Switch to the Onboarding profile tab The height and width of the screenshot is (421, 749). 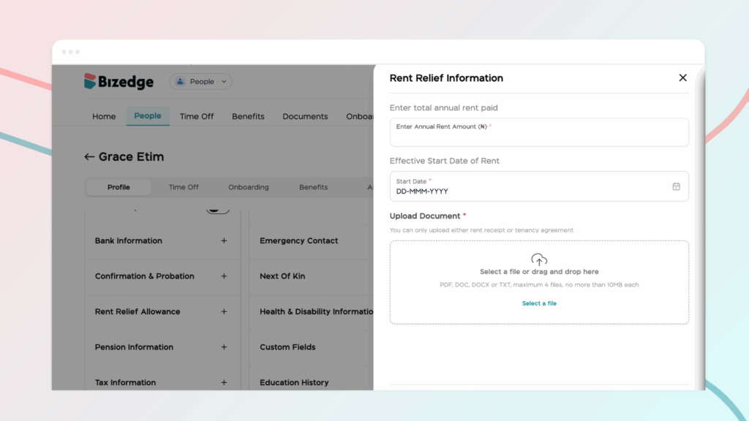pos(248,187)
